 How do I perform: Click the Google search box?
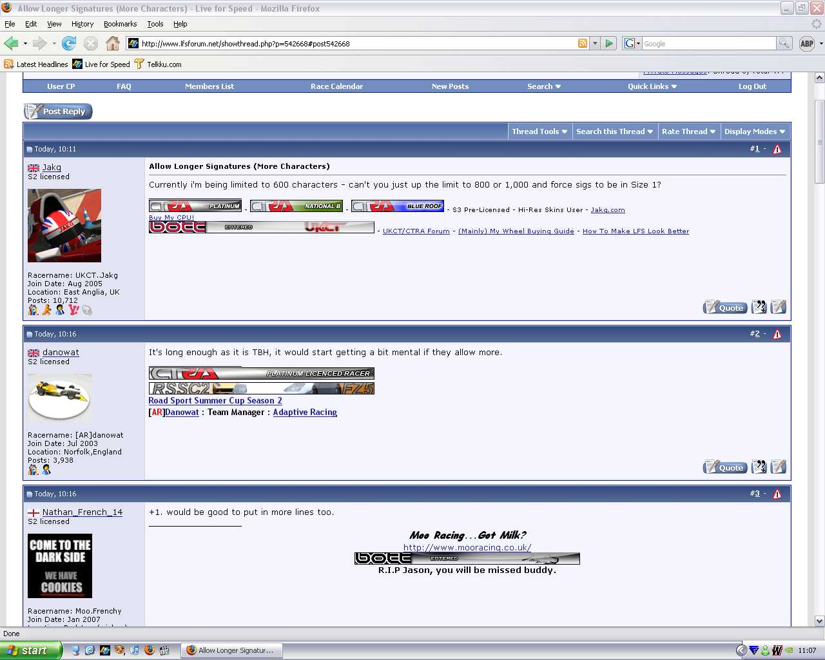pyautogui.click(x=709, y=44)
